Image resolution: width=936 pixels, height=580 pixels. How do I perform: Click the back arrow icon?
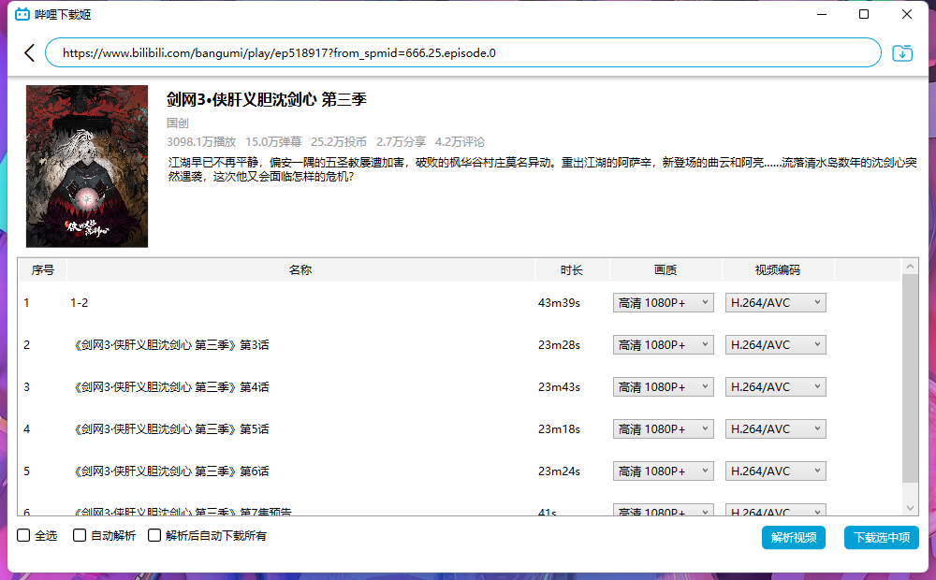29,52
